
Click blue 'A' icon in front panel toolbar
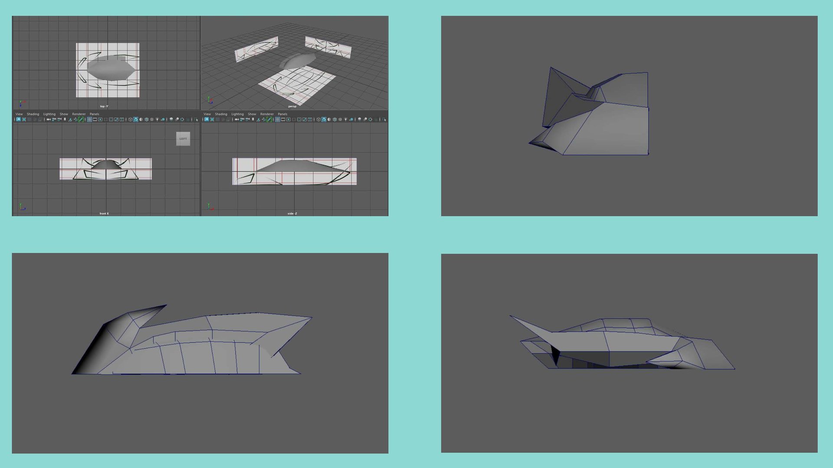click(19, 119)
